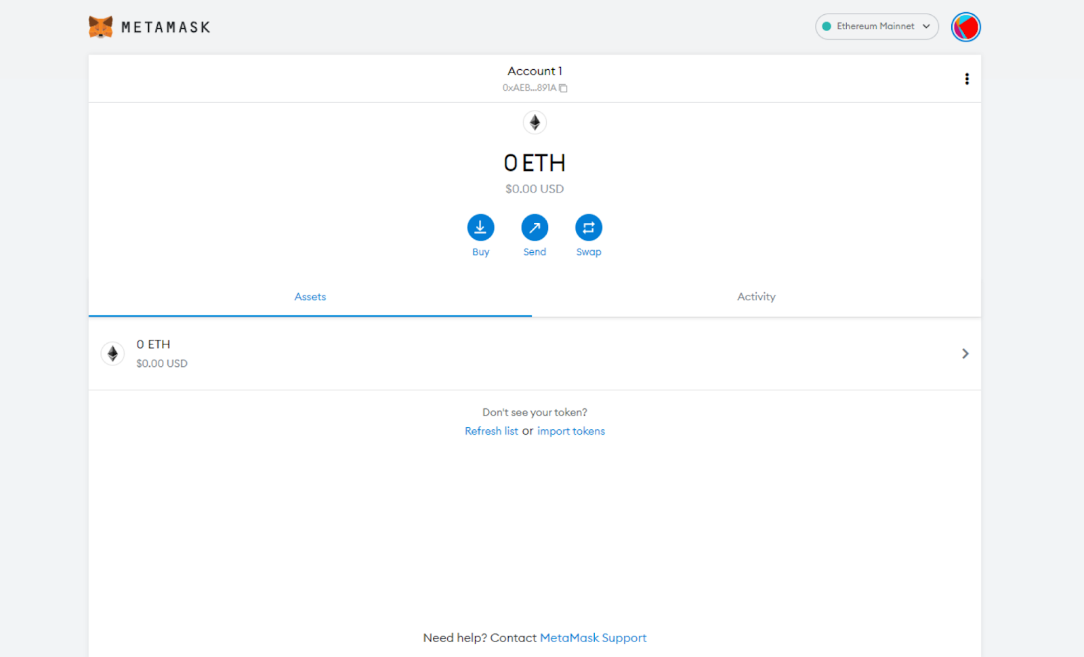Copy the account address
1084x657 pixels.
click(564, 87)
